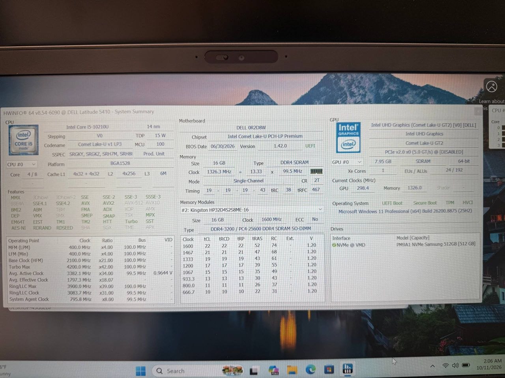Viewport: 505px width, 378px height.
Task: Click the Microsoft Windows 11 Professional OS text
Action: 405,211
